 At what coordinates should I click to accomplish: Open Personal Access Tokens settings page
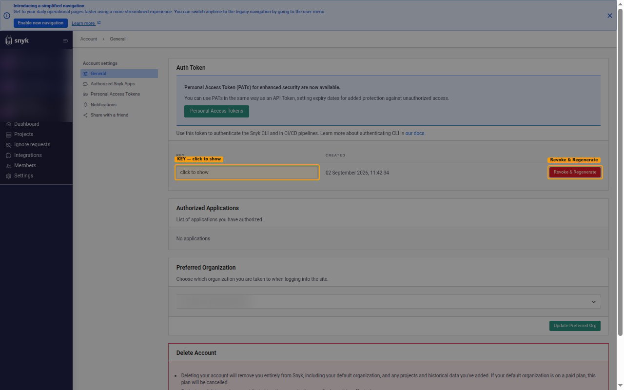tap(115, 94)
